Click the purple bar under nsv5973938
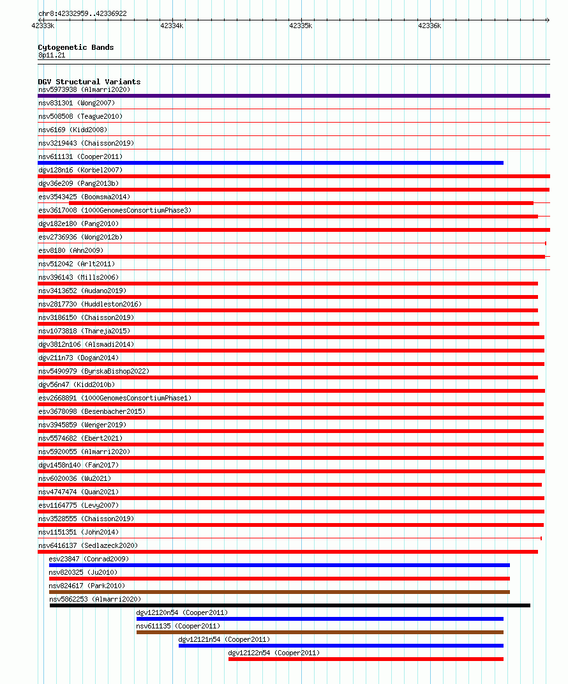The width and height of the screenshot is (568, 684). point(294,96)
